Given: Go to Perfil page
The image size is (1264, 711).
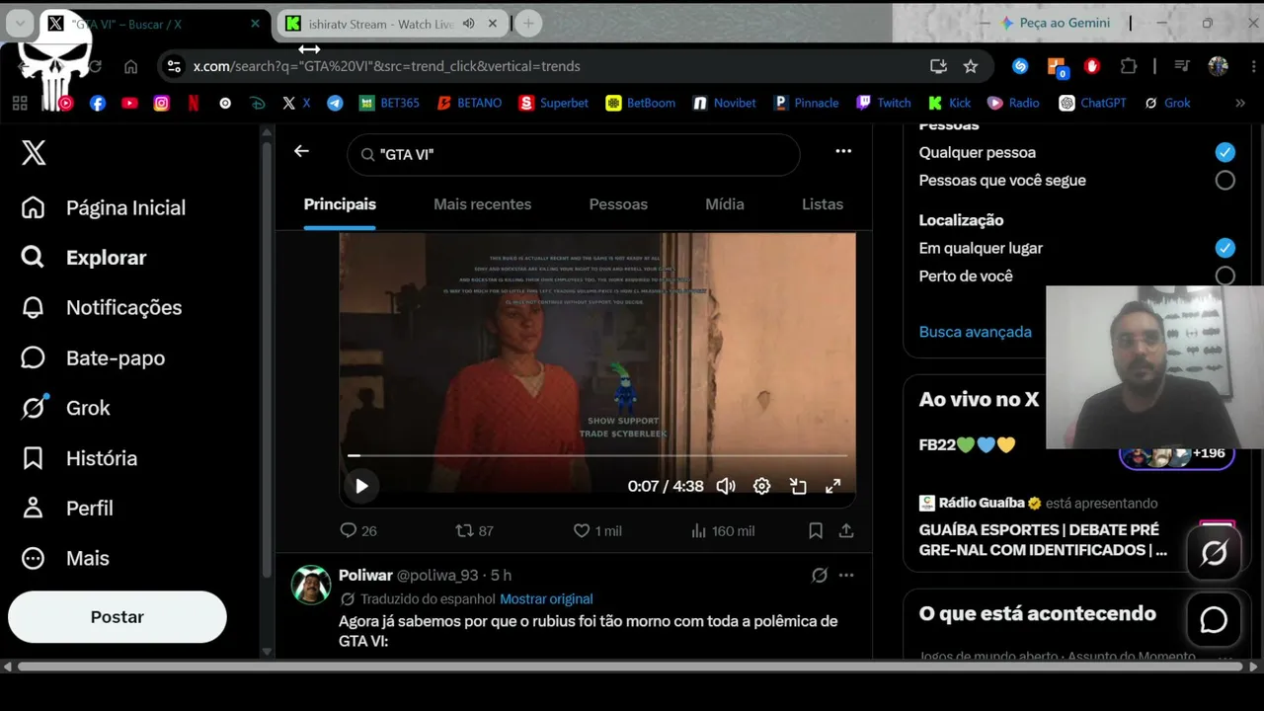Looking at the screenshot, I should 67,508.
